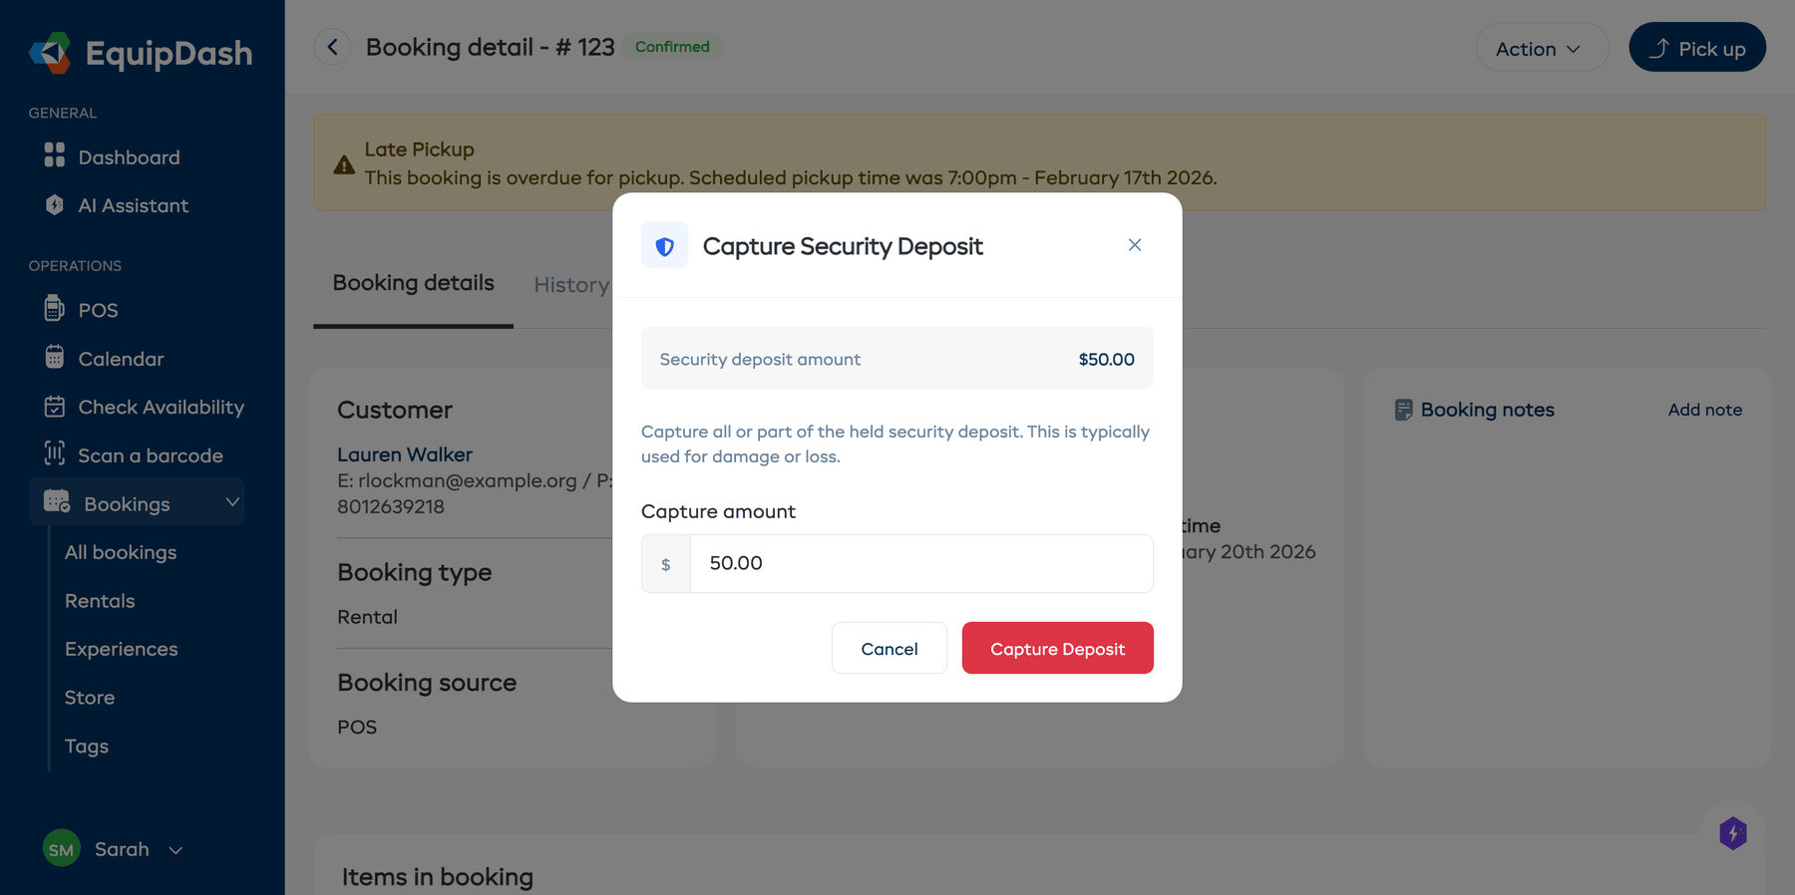Close the Capture Security Deposit dialog
This screenshot has width=1795, height=895.
1134,244
